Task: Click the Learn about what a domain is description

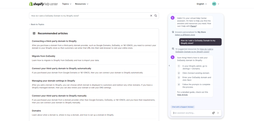Action: tap(73, 115)
